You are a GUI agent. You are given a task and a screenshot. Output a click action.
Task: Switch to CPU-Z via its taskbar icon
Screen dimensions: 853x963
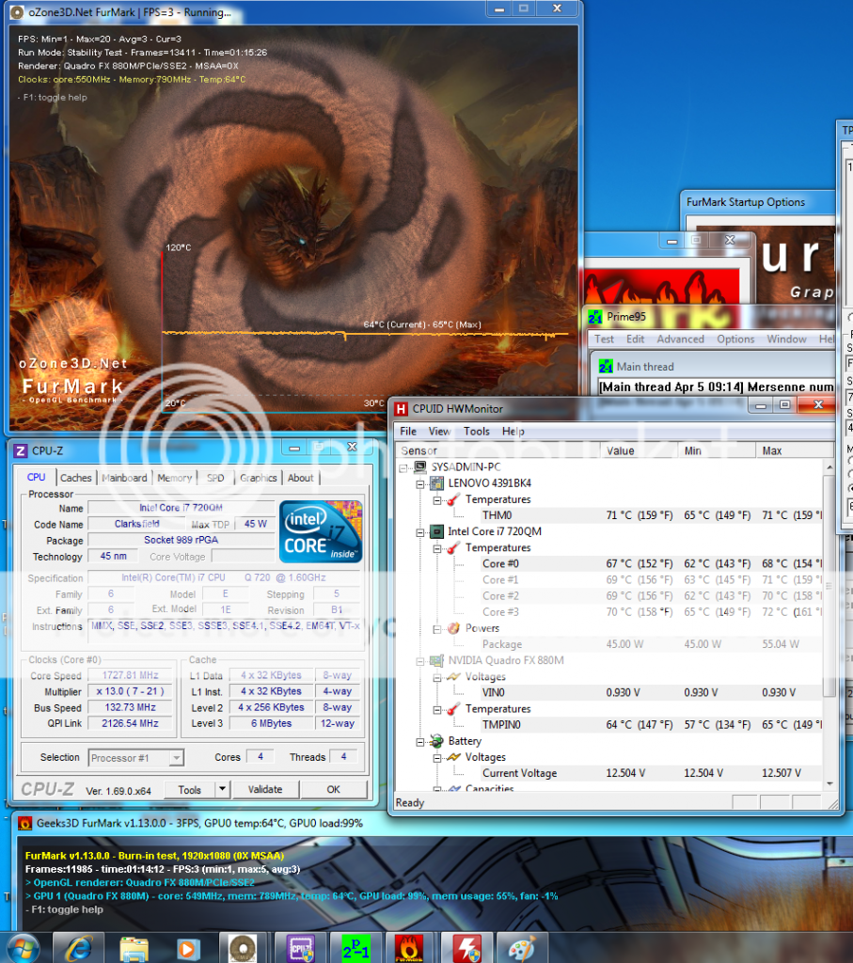pos(300,948)
